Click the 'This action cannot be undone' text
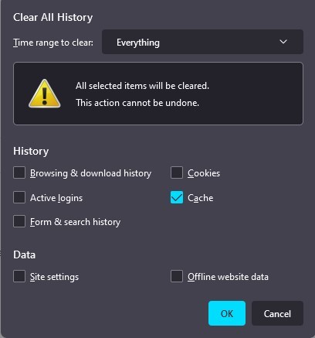 tap(137, 103)
